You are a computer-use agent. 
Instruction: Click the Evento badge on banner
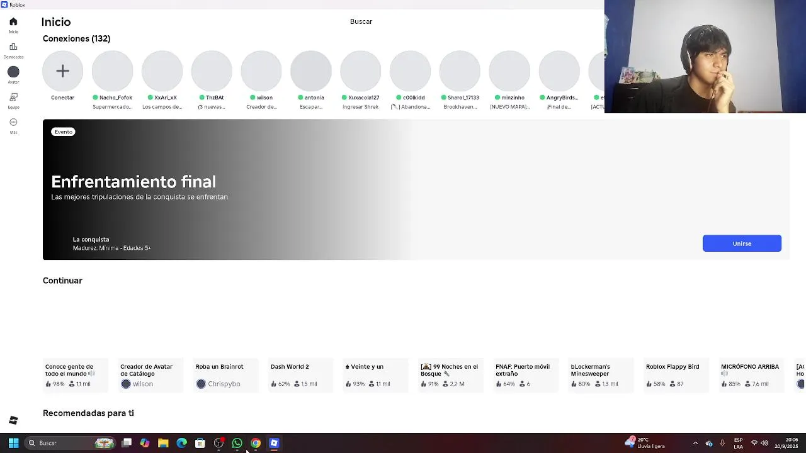click(x=64, y=131)
